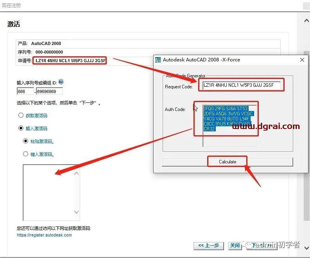Click the 申请号 request code text
Screen dimensions: 310x258
tap(71, 61)
